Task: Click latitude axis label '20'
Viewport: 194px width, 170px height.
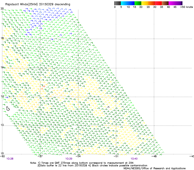Action: [x=2, y=9]
